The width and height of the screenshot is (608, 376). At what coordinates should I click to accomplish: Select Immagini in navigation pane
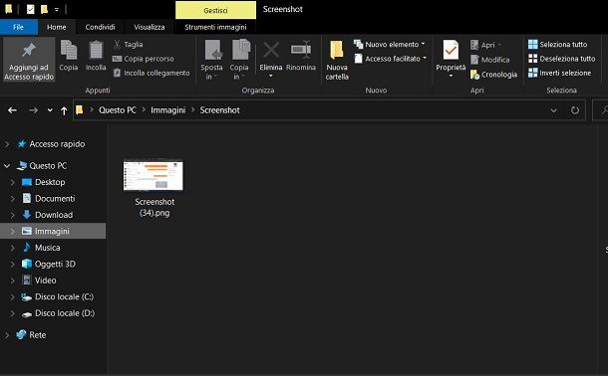pos(52,231)
